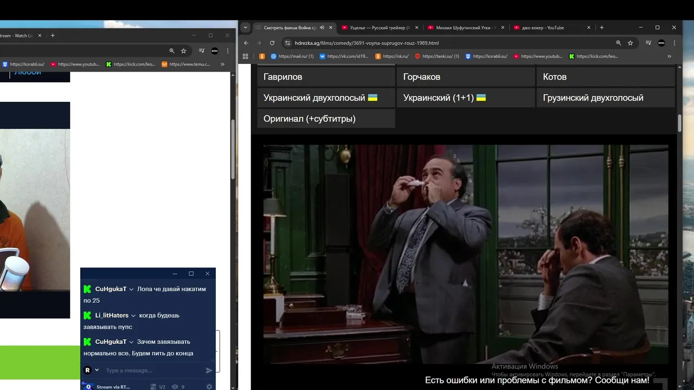Open korabli.su bookmark in right window

point(486,56)
